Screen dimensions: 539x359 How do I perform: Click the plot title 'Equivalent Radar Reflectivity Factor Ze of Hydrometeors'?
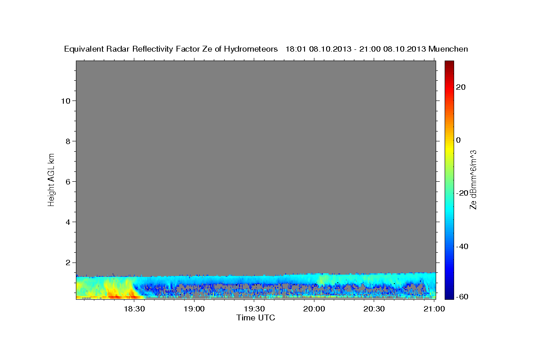pos(171,49)
